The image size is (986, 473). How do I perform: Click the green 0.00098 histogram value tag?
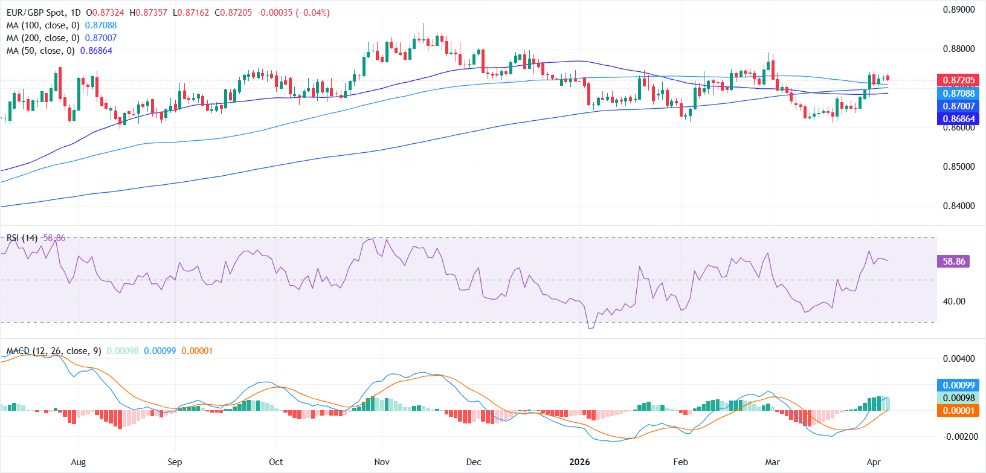pos(959,398)
